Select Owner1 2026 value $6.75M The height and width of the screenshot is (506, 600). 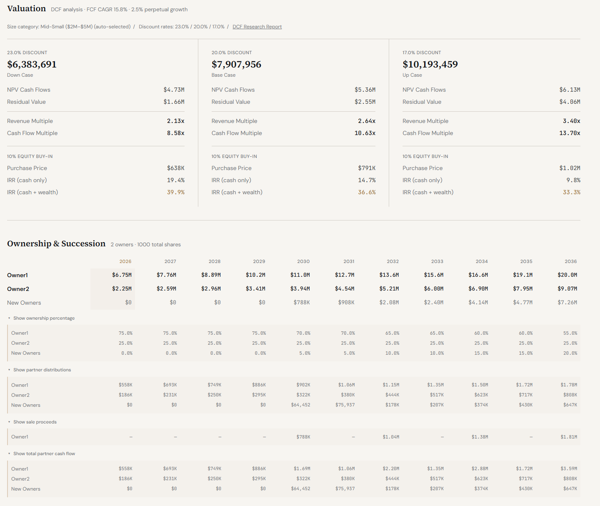pyautogui.click(x=122, y=275)
